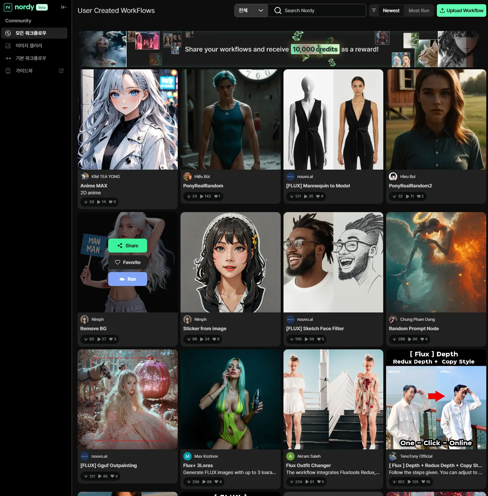Click the Upload Workflow button

point(461,10)
